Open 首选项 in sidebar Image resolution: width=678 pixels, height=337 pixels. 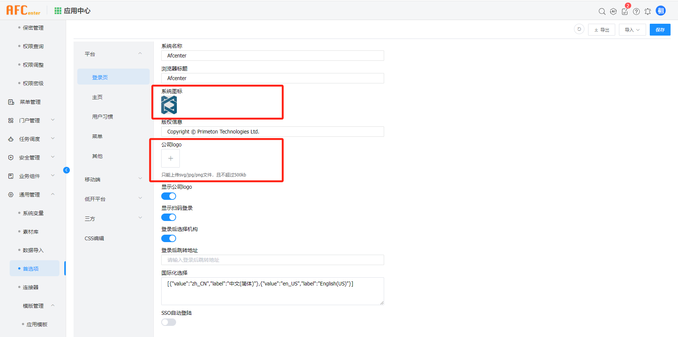click(x=35, y=268)
